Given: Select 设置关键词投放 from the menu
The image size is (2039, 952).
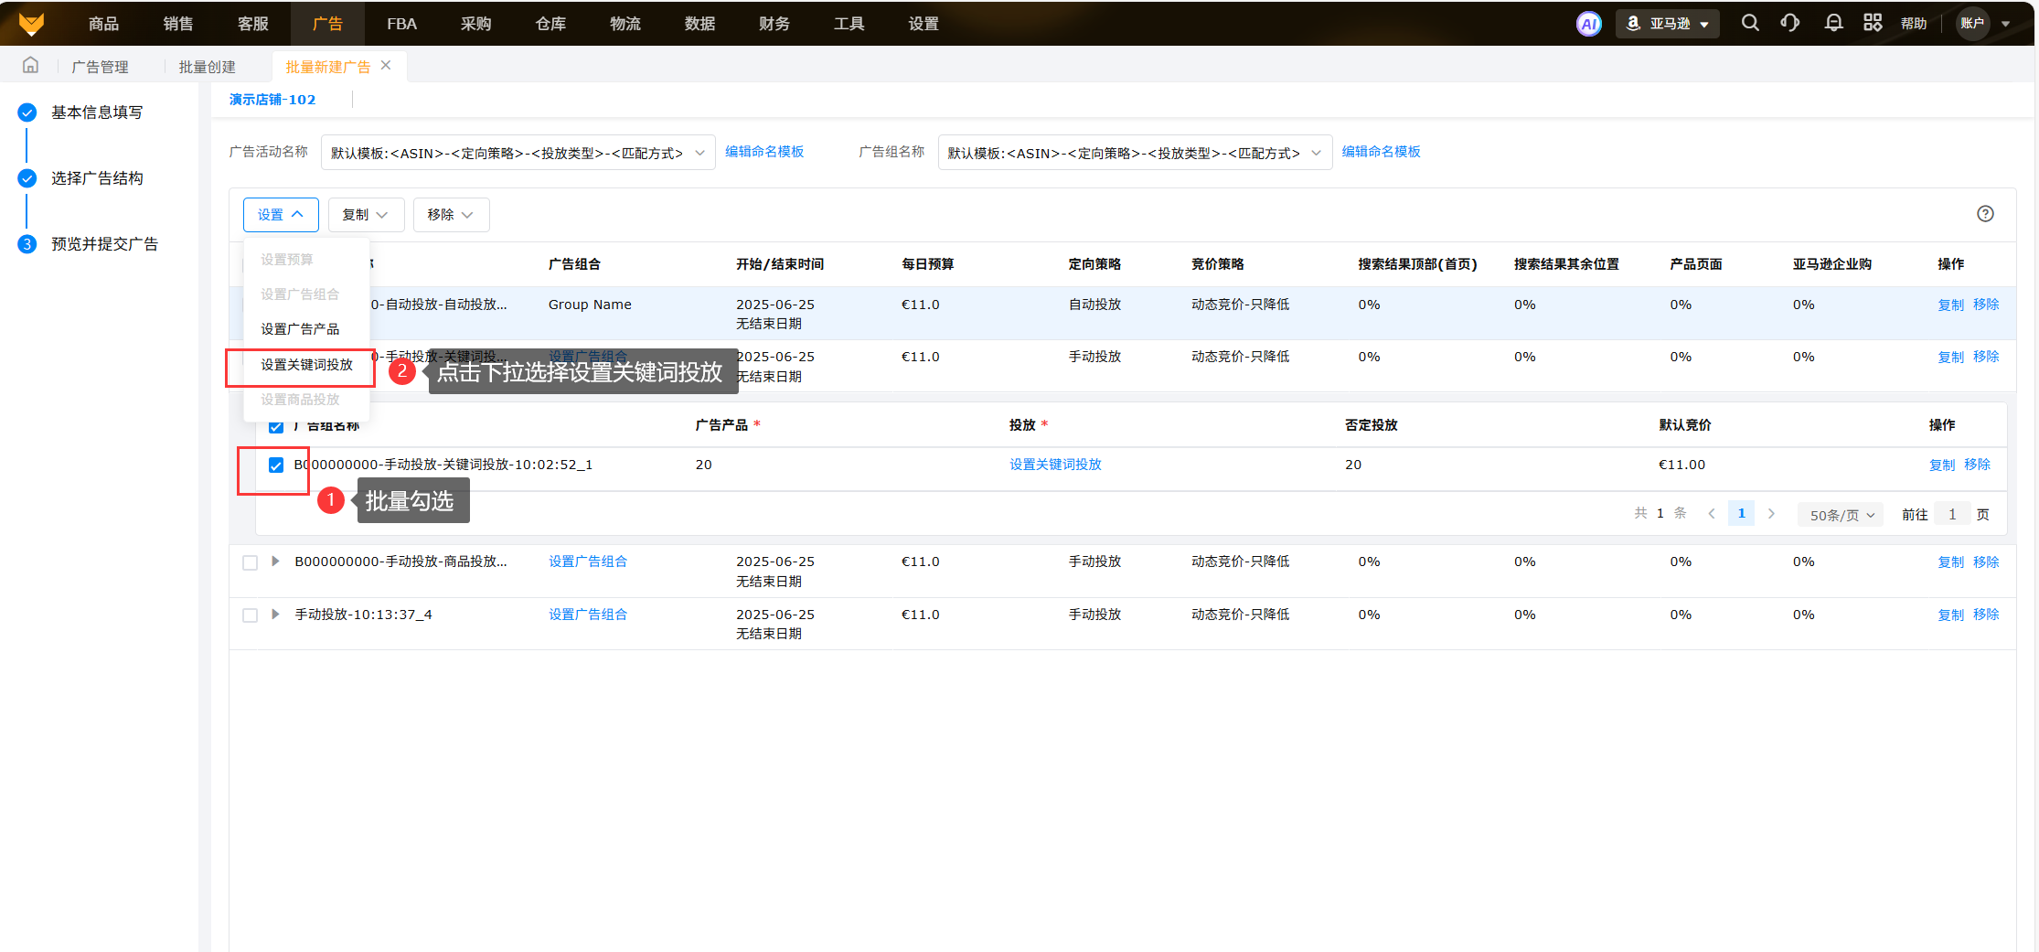Looking at the screenshot, I should coord(306,365).
